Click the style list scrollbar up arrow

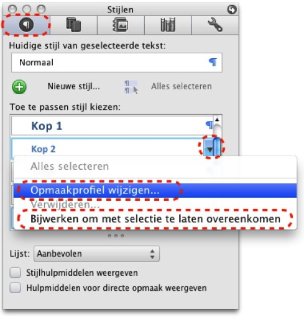217,120
